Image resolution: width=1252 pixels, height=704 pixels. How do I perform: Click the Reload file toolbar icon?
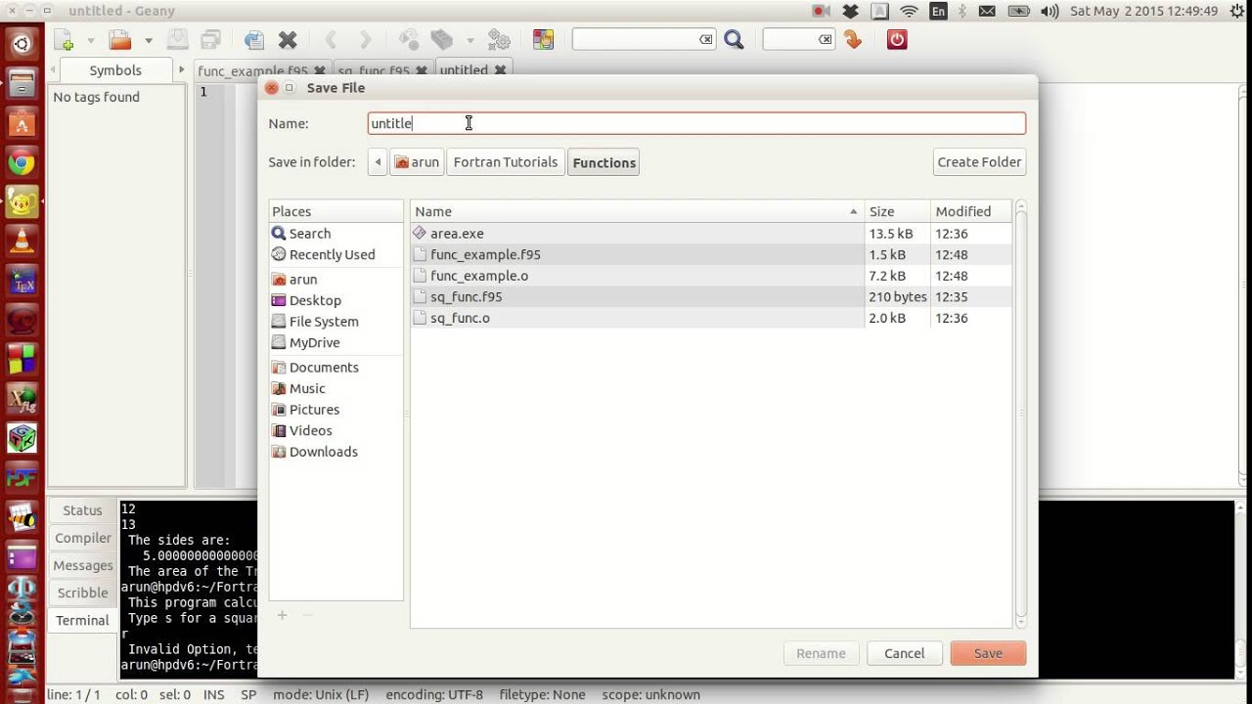254,40
